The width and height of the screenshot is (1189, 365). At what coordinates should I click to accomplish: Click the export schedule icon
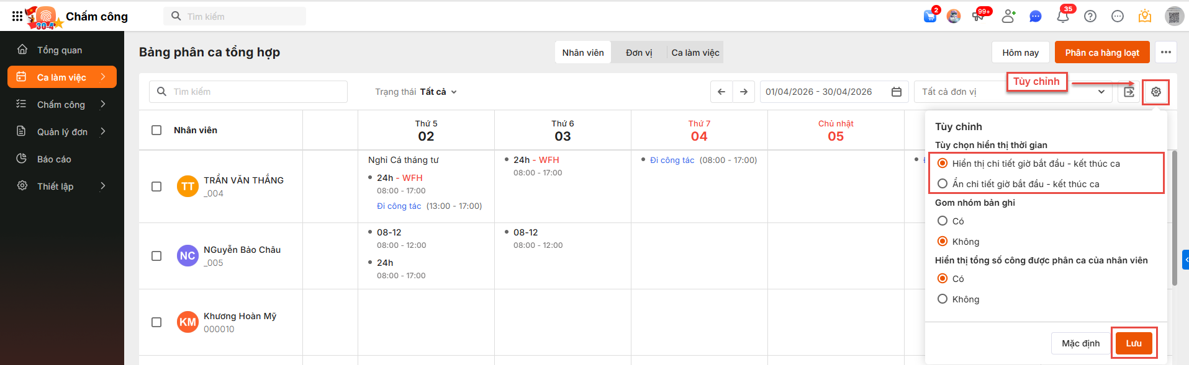pos(1129,92)
